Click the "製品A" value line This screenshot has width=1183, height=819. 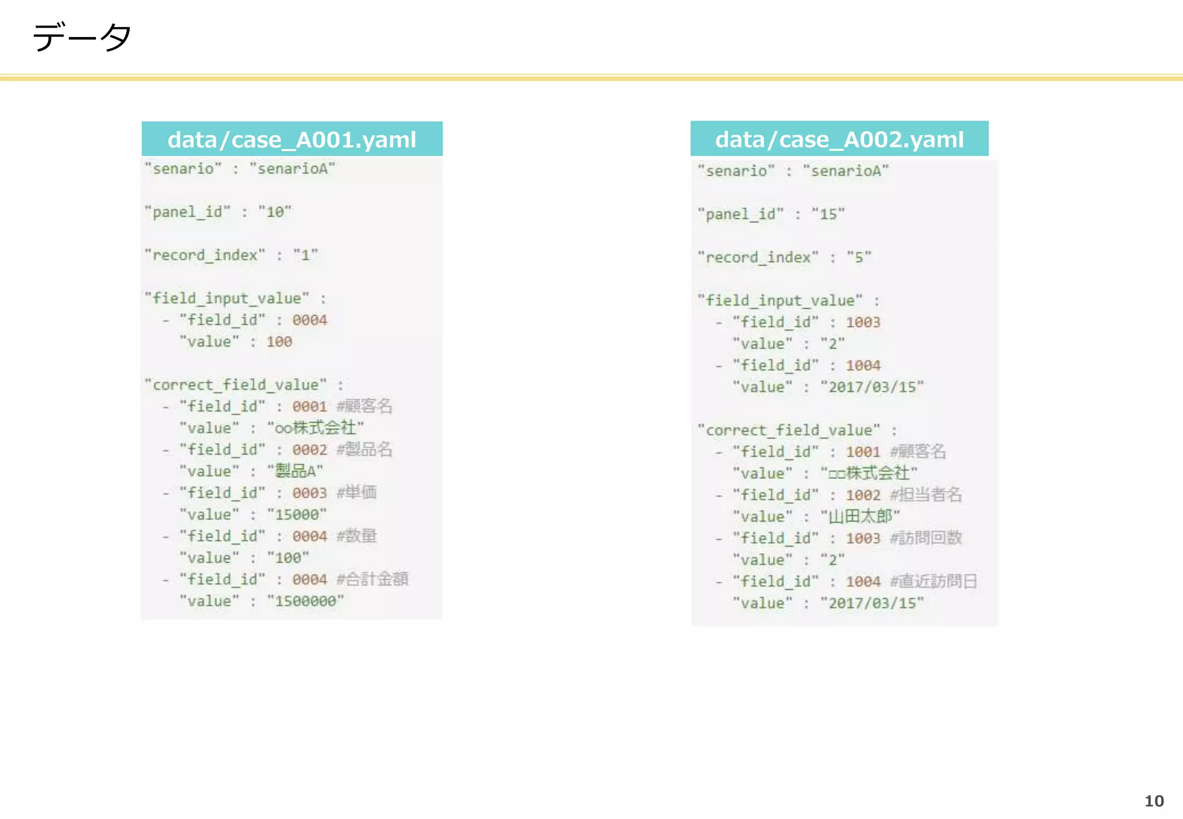tap(251, 471)
